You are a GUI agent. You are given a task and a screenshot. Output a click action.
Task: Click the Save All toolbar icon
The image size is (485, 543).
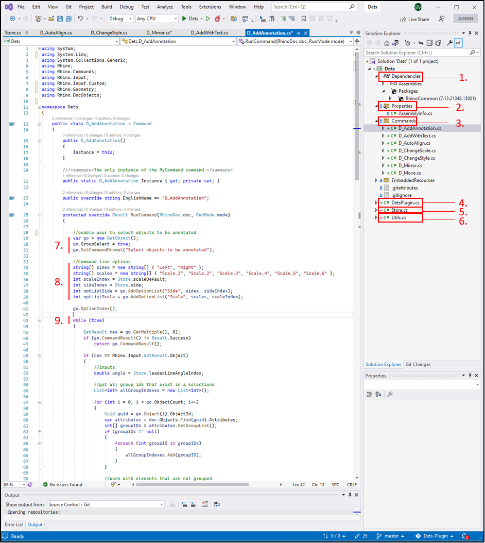coord(68,19)
